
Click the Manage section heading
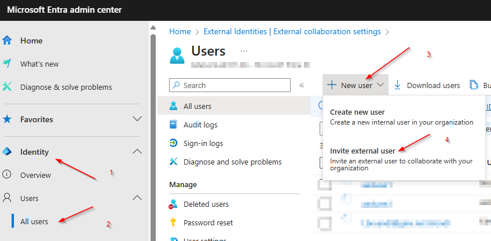click(x=183, y=185)
